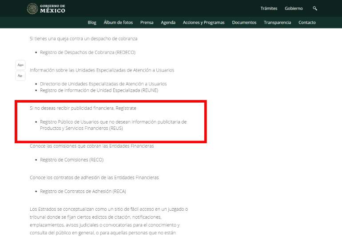Open the search magnifier icon
This screenshot has width=342, height=237.
(315, 8)
